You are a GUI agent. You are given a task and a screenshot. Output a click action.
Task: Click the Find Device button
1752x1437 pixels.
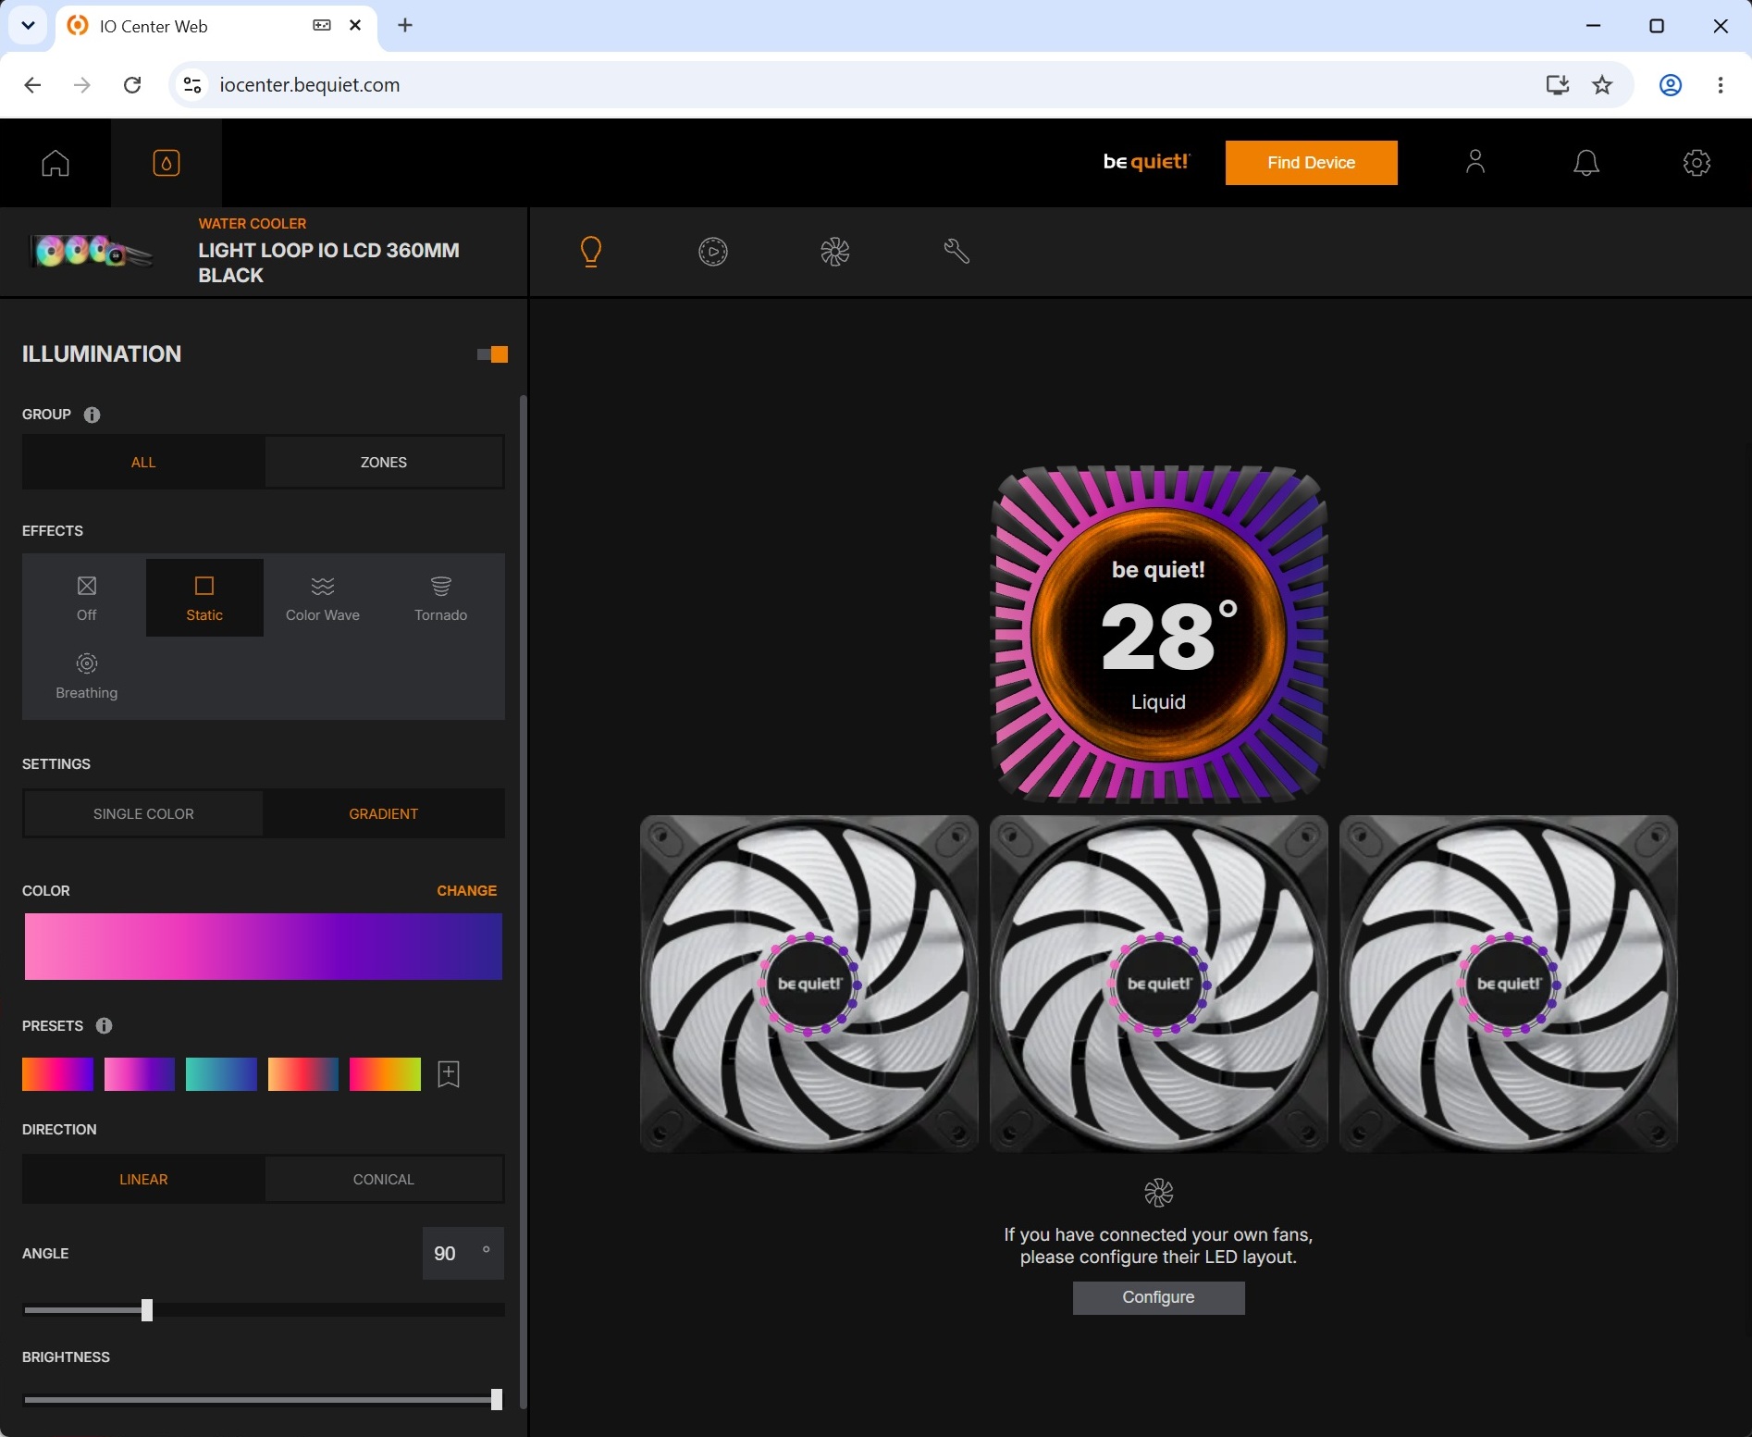[1312, 163]
